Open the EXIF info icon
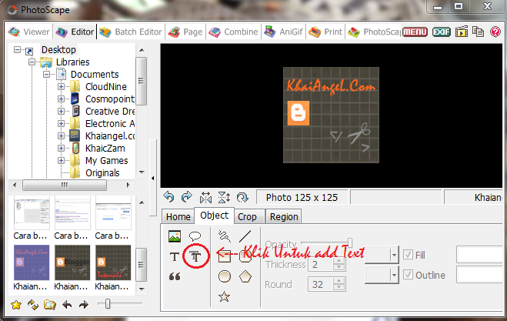 [442, 32]
